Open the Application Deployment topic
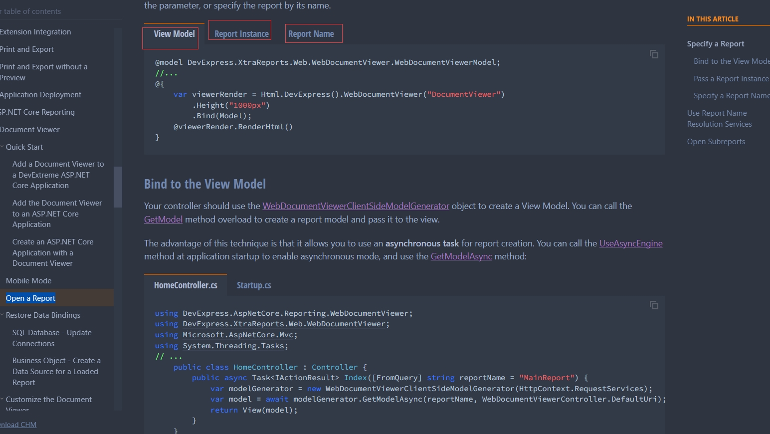This screenshot has width=770, height=434. (40, 95)
